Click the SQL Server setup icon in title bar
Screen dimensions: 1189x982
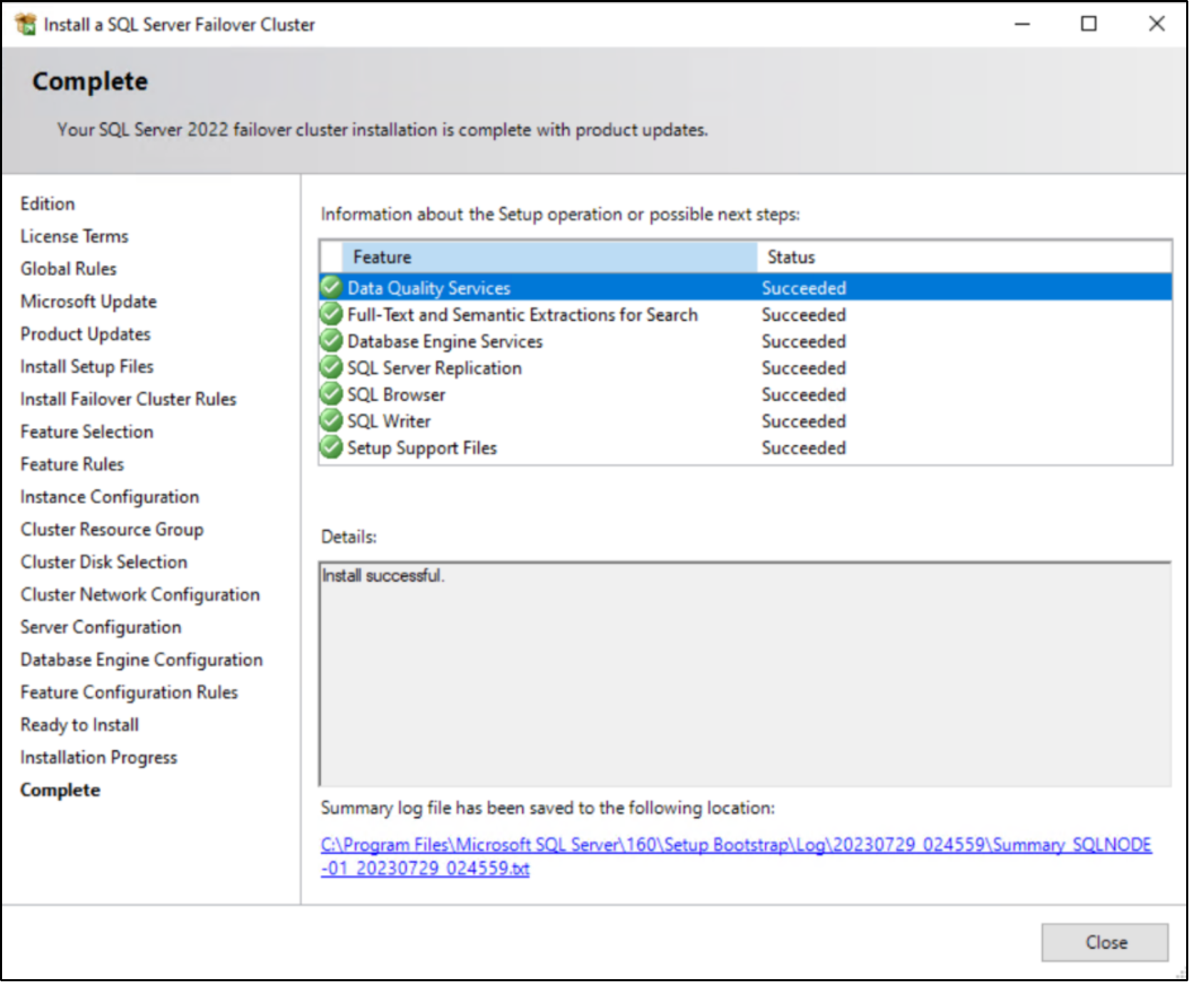pyautogui.click(x=26, y=24)
